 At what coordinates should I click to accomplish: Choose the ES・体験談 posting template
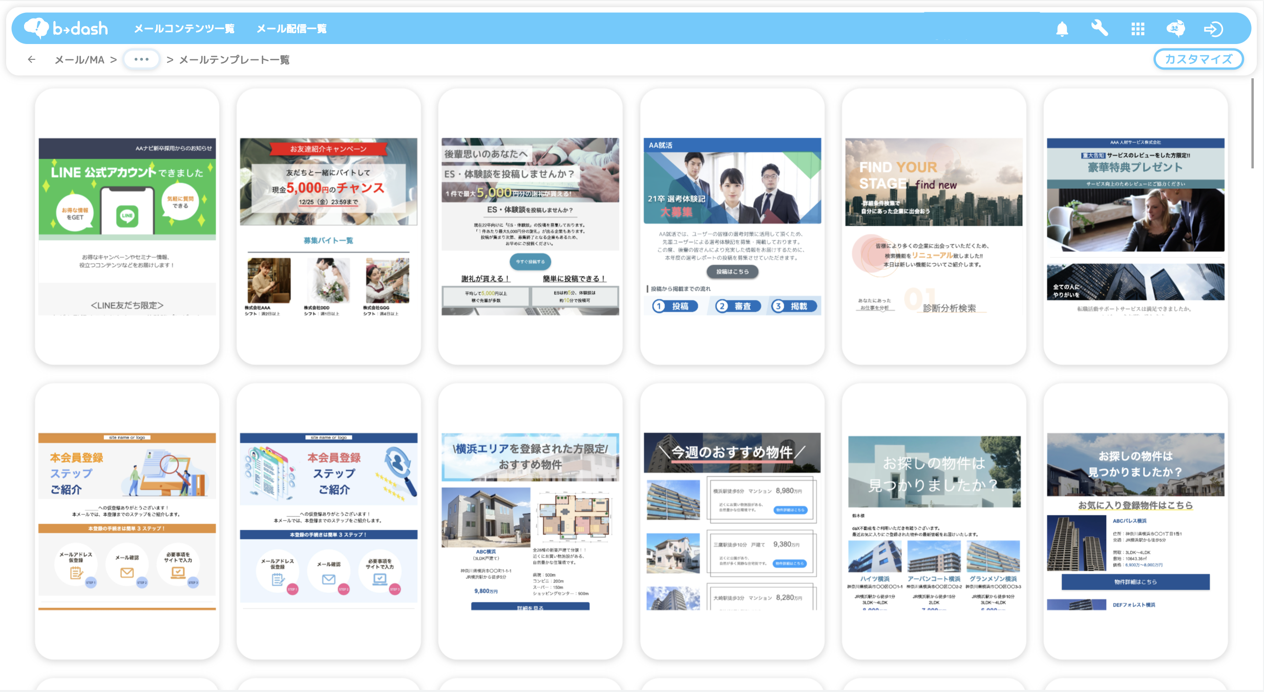[x=530, y=226]
